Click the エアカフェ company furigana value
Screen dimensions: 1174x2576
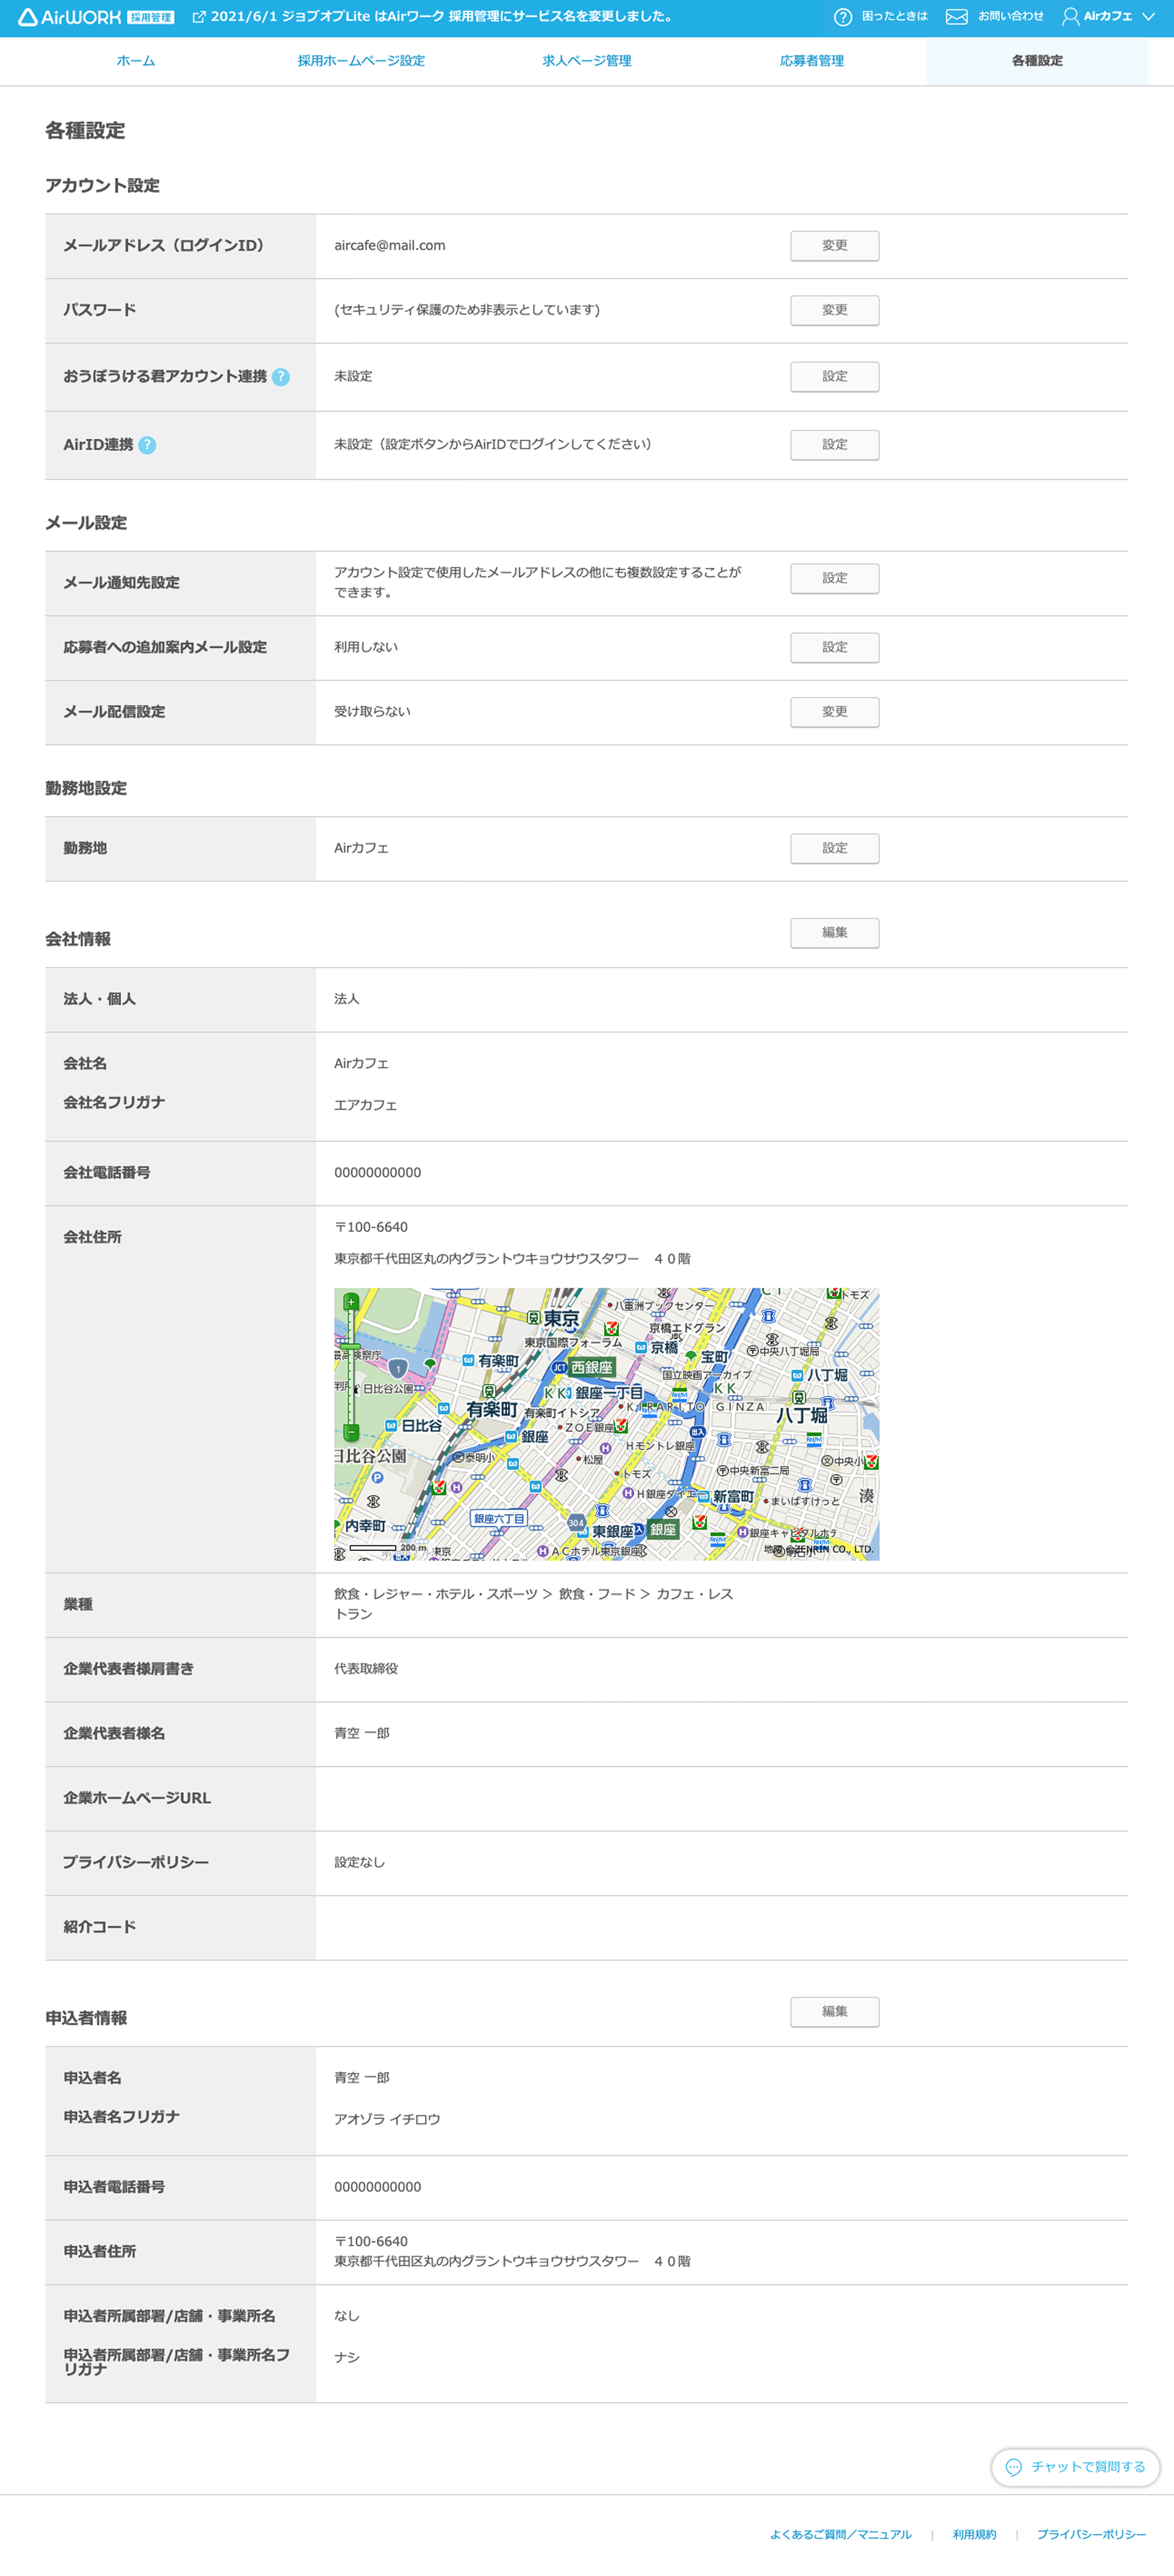pyautogui.click(x=366, y=1106)
